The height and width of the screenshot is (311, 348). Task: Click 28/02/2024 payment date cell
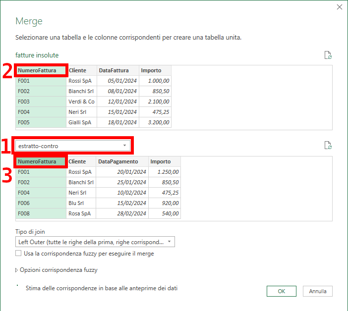coord(122,213)
